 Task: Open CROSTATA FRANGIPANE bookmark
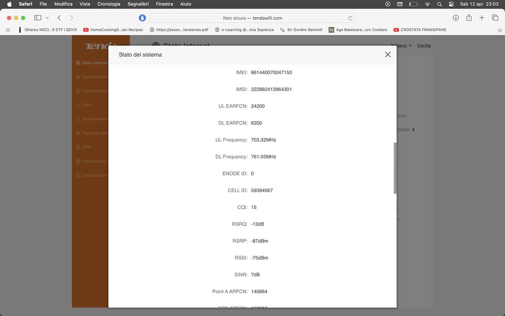pos(420,30)
